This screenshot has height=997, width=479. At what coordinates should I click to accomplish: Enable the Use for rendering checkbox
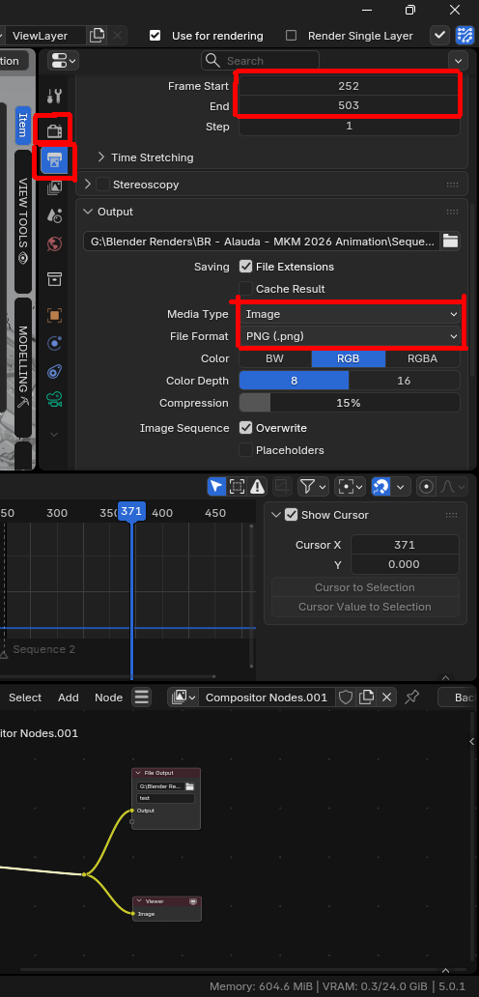tap(155, 36)
